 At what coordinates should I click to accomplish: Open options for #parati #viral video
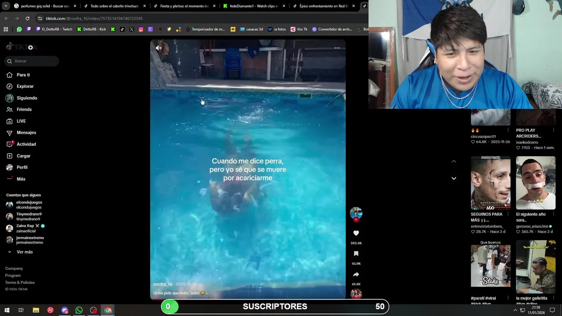coord(508,298)
